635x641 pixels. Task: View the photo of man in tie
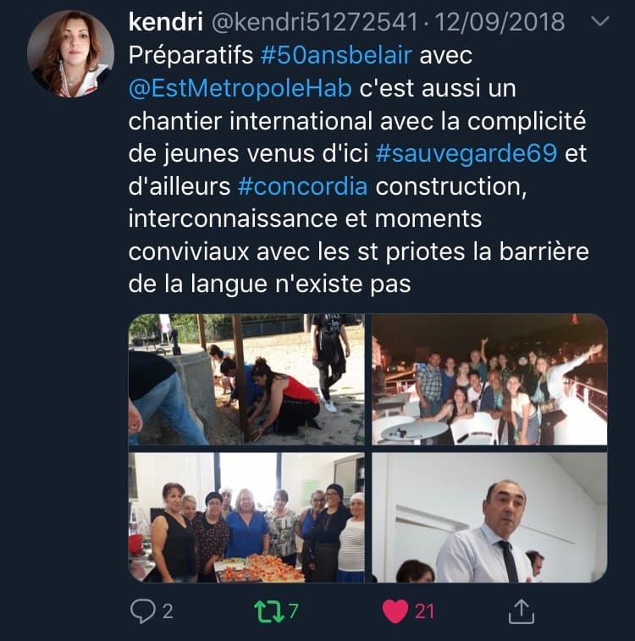coord(489,517)
